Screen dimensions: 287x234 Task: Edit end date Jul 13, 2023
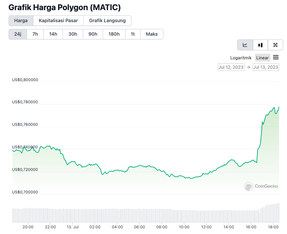coord(266,67)
